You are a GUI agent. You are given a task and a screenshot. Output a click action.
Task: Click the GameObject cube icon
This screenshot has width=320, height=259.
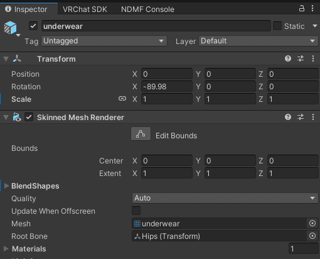(10, 28)
